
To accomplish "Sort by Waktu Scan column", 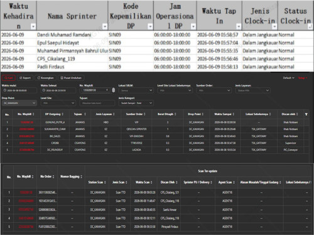I will tap(151, 182).
